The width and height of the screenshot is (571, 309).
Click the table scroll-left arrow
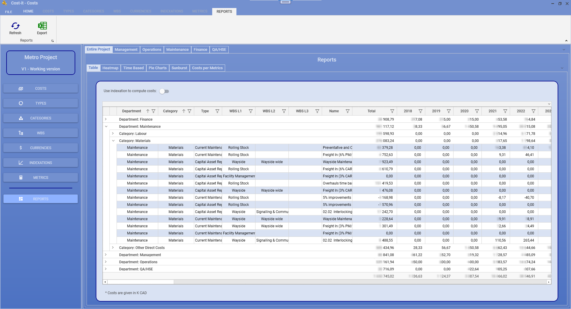pos(105,282)
